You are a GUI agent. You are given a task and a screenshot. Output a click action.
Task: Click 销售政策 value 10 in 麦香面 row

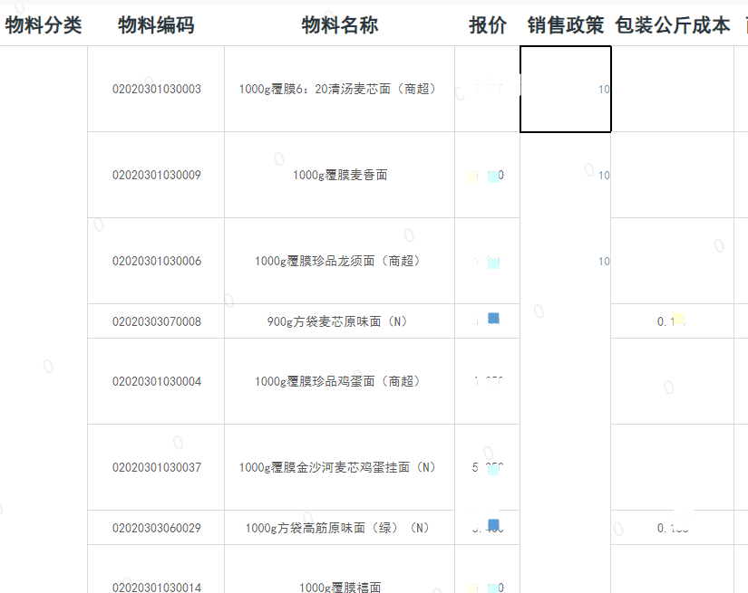(604, 176)
